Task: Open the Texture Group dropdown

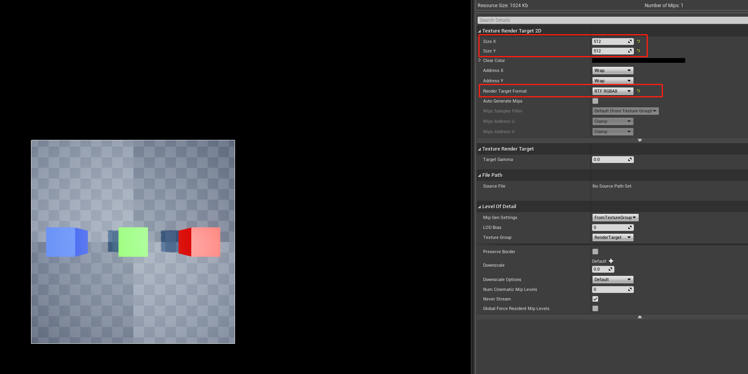Action: (612, 237)
